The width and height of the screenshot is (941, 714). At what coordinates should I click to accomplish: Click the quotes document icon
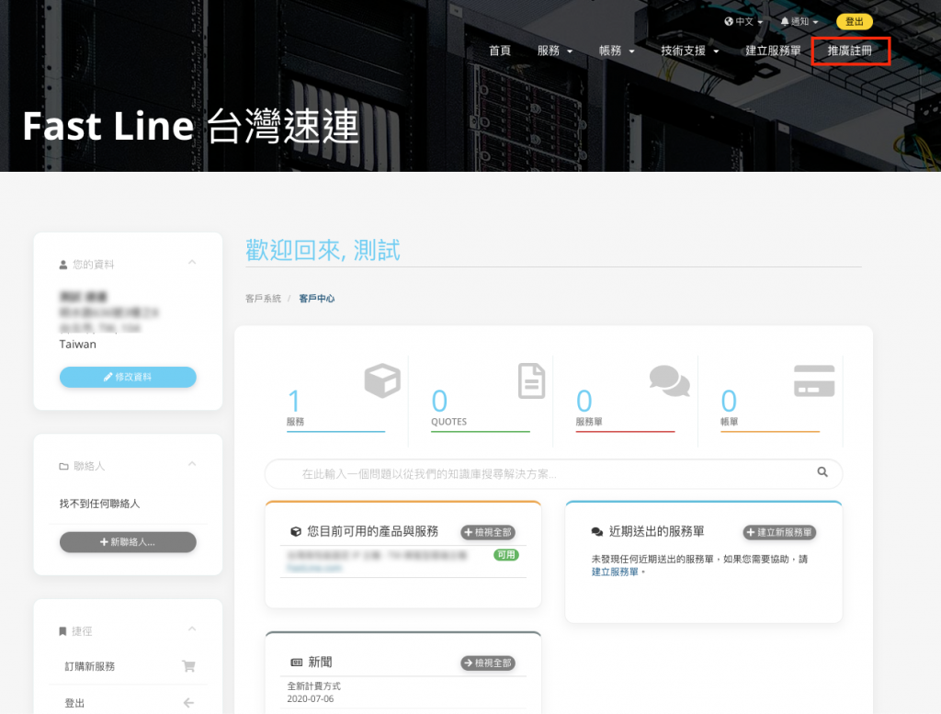point(532,380)
